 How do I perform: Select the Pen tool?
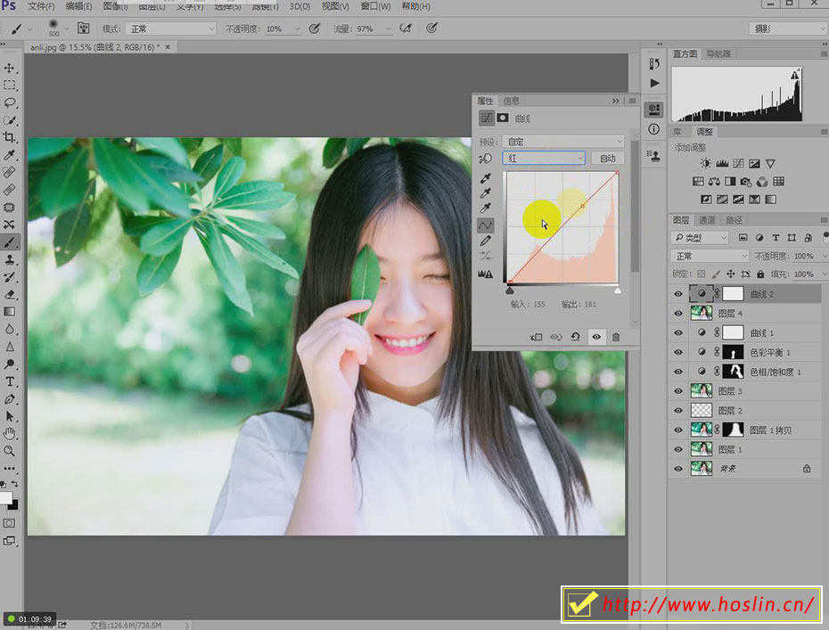click(x=10, y=399)
